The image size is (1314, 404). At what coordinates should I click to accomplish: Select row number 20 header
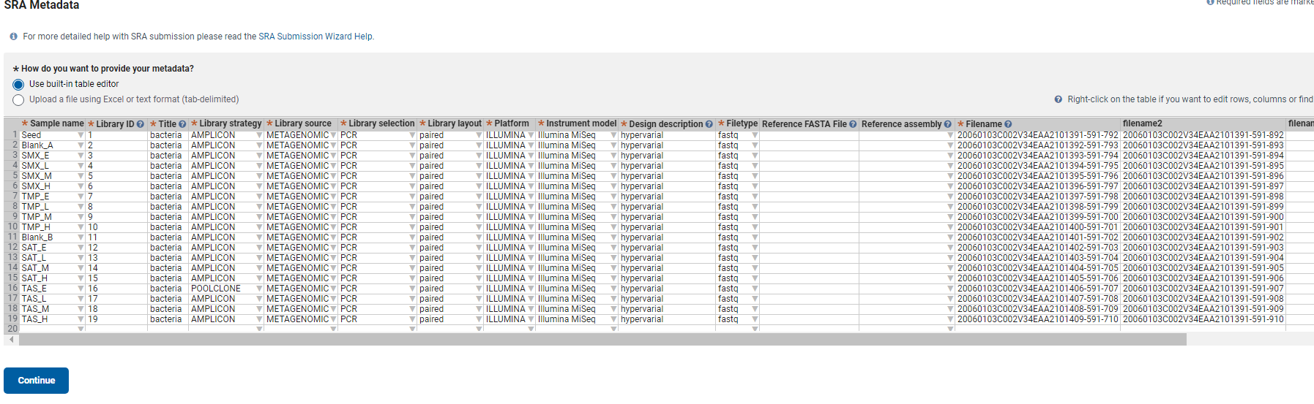(12, 329)
